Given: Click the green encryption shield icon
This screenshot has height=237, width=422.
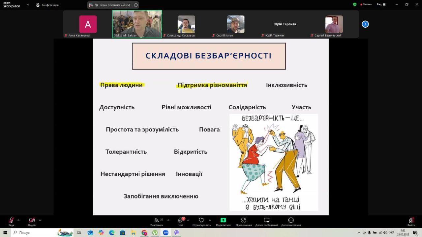Looking at the screenshot, I should tap(355, 5).
